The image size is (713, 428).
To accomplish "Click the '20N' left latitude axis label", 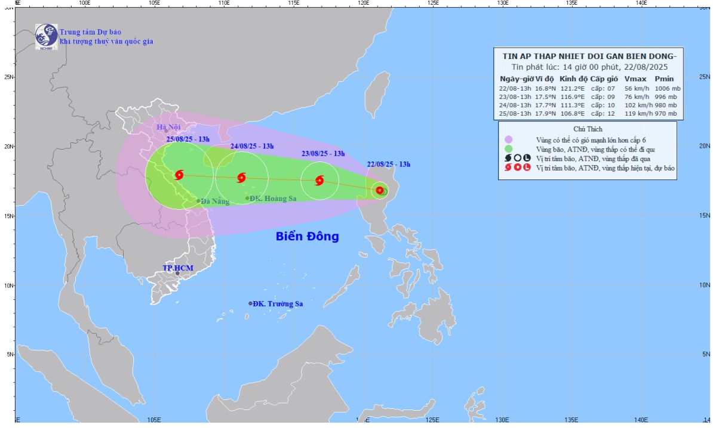I will click(10, 147).
